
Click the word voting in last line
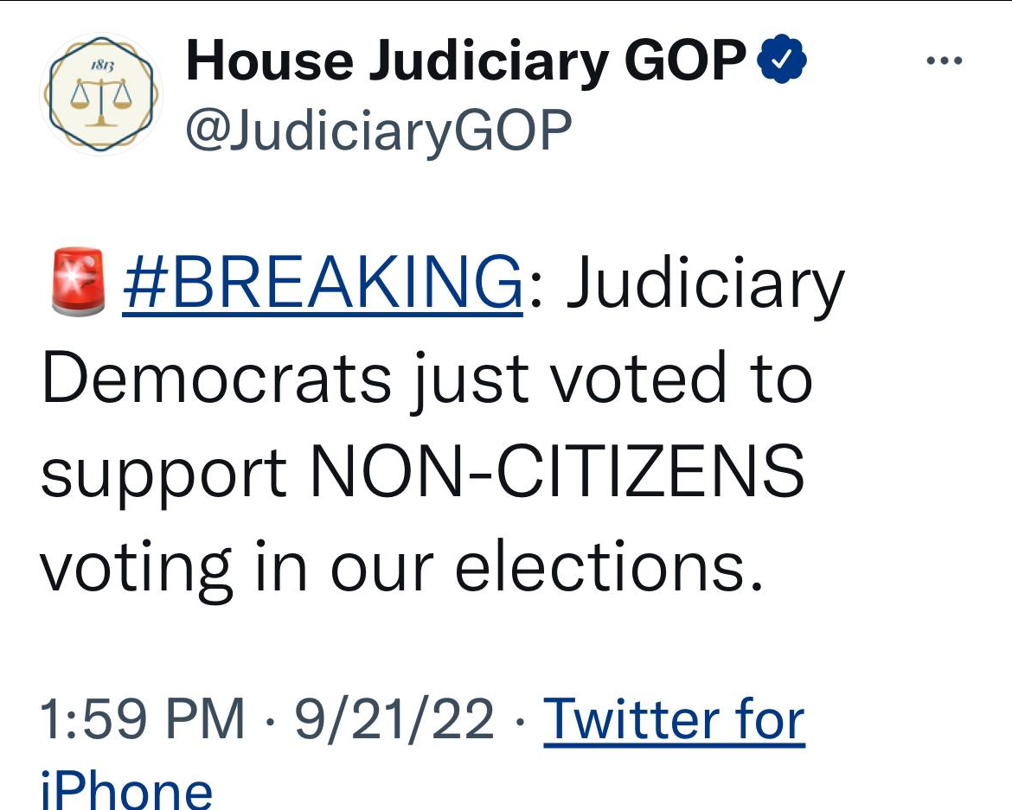[137, 568]
